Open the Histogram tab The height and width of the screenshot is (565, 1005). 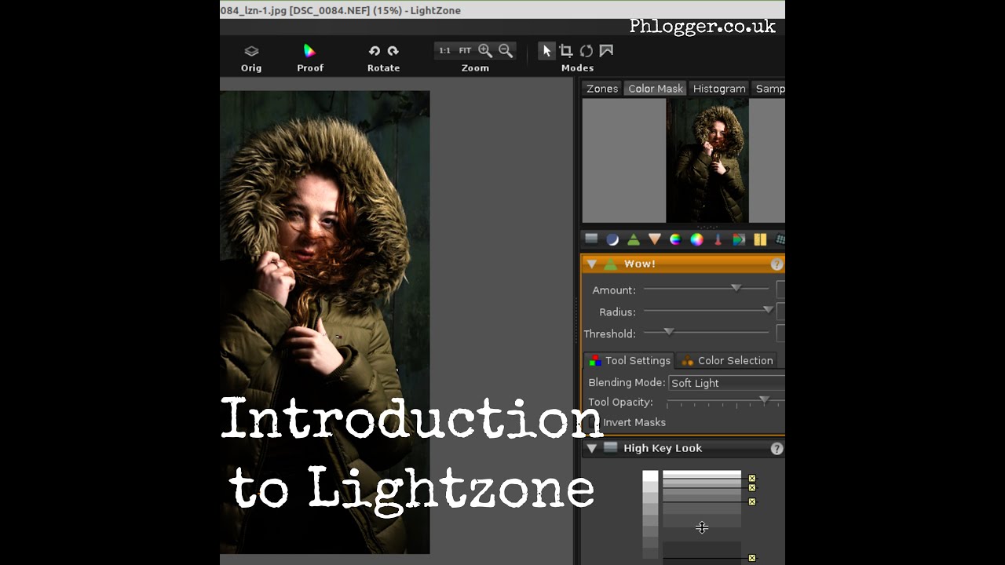(x=719, y=89)
